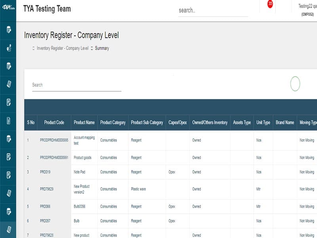Open the second sidebar module icon

click(8, 48)
